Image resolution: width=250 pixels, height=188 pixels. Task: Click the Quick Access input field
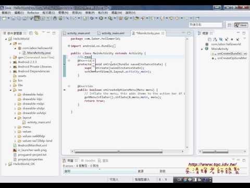pos(206,25)
